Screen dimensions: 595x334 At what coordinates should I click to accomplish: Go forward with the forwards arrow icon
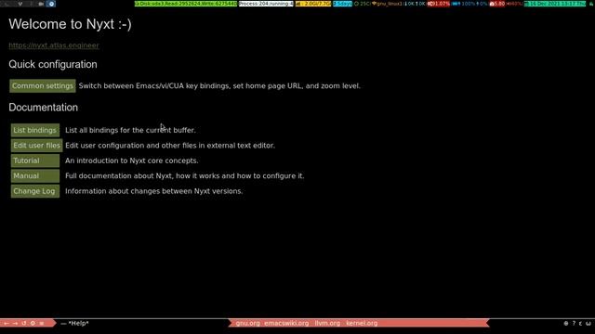(15, 324)
